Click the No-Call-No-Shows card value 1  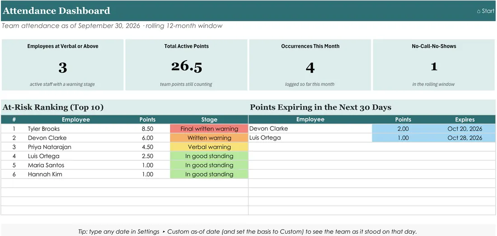(434, 67)
